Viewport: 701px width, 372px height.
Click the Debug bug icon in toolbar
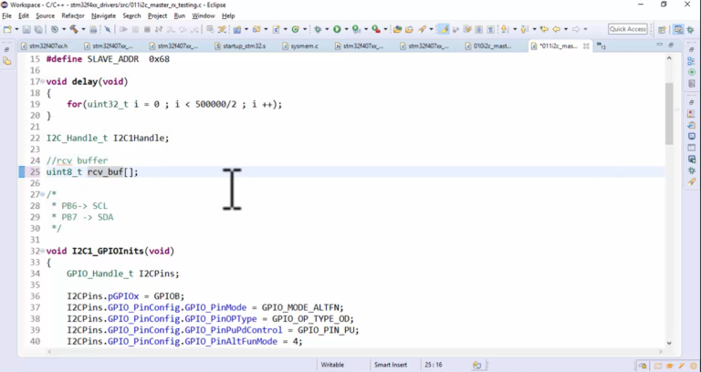(x=318, y=29)
